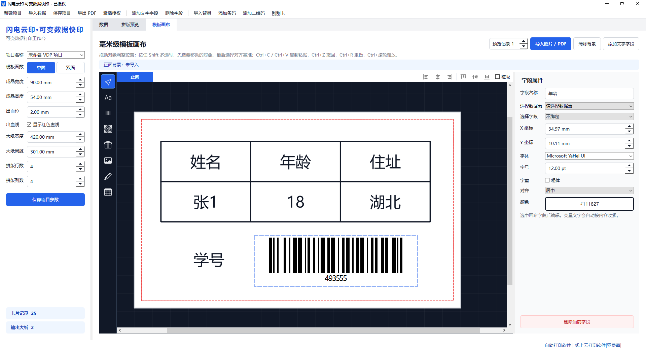Align selected objects to left
This screenshot has height=350, width=646.
click(x=426, y=77)
